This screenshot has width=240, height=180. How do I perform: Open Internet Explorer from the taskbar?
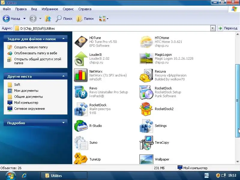coord(24,175)
